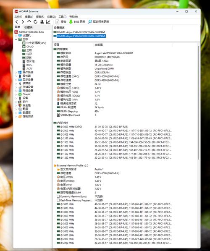Switch to the 菜单 tab

click(18, 27)
